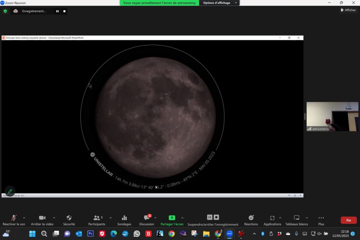
Task: Open the Participants panel
Action: pyautogui.click(x=97, y=220)
